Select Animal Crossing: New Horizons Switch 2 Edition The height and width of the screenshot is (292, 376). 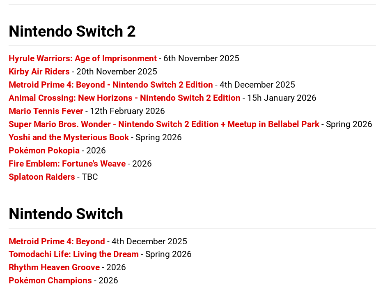coord(124,98)
